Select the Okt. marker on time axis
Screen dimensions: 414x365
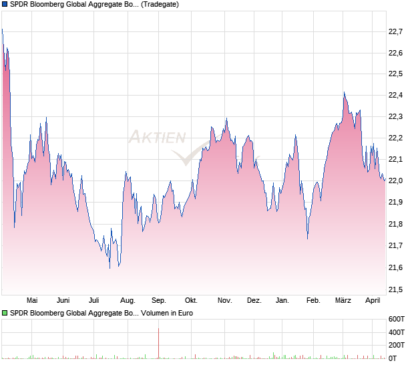(x=191, y=301)
